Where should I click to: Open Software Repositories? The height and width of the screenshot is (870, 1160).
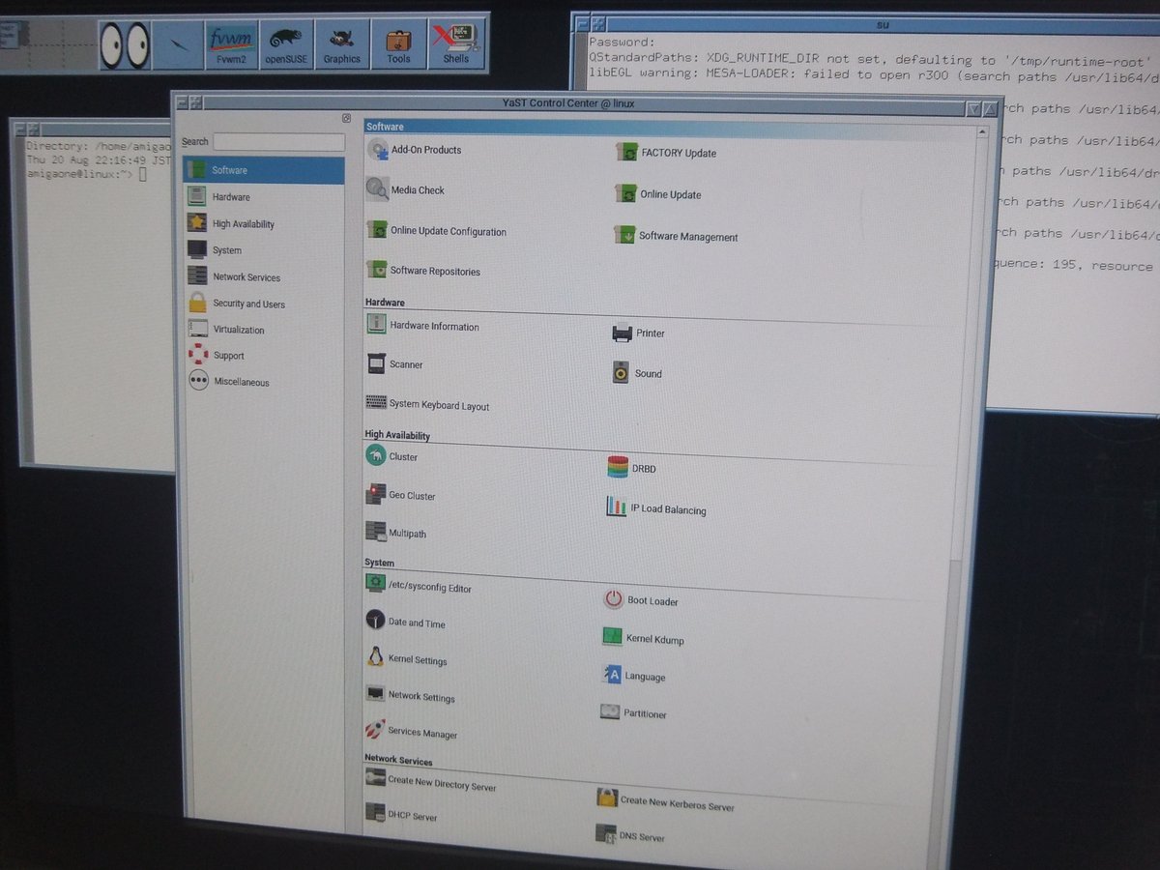click(x=422, y=271)
